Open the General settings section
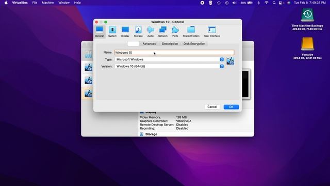Screen dimensions: 330x186 100,32
